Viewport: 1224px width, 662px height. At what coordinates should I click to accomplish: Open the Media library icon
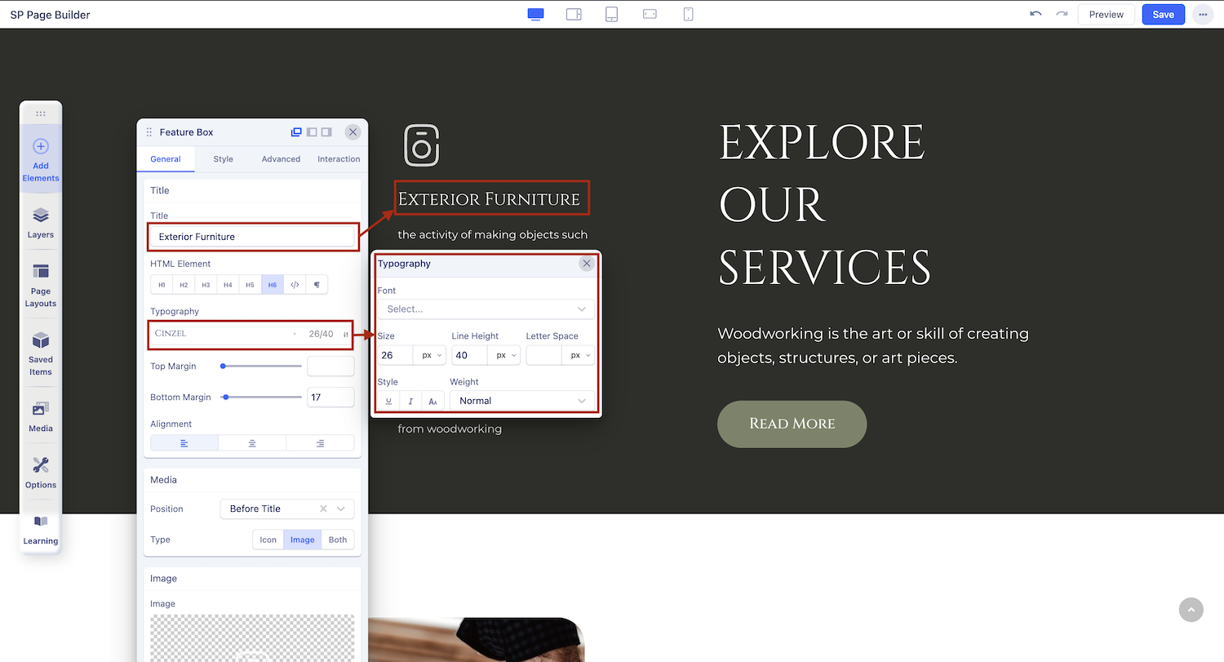[41, 409]
